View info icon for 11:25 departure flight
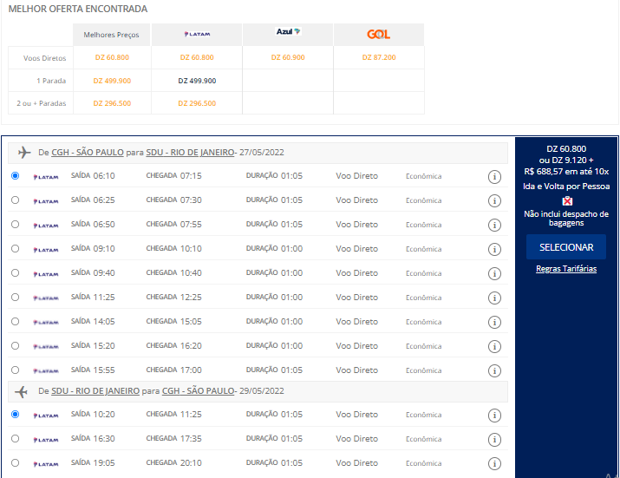Screen dimensions: 620x478 (x=494, y=298)
